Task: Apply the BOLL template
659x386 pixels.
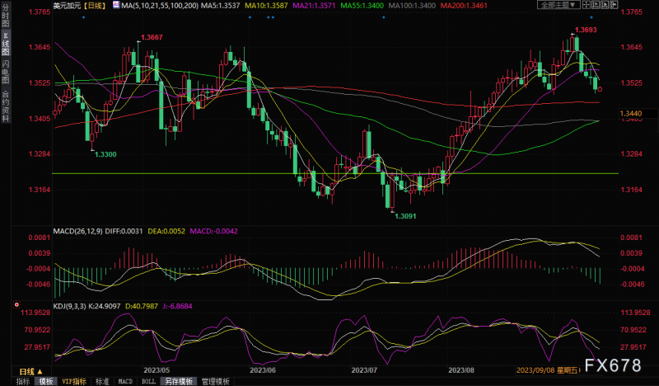Action: pyautogui.click(x=148, y=381)
